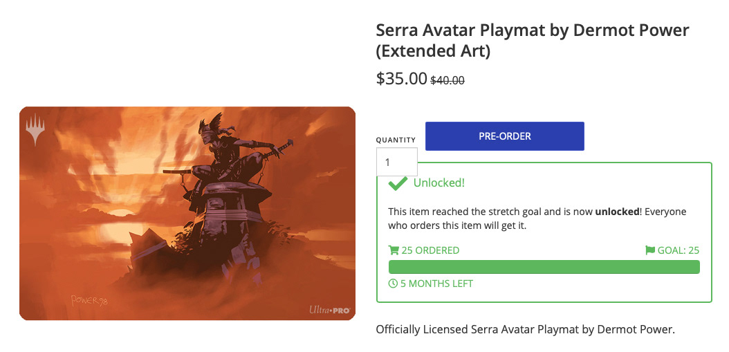
Task: Click the flag icon beside GOAL: 25
Action: point(650,250)
